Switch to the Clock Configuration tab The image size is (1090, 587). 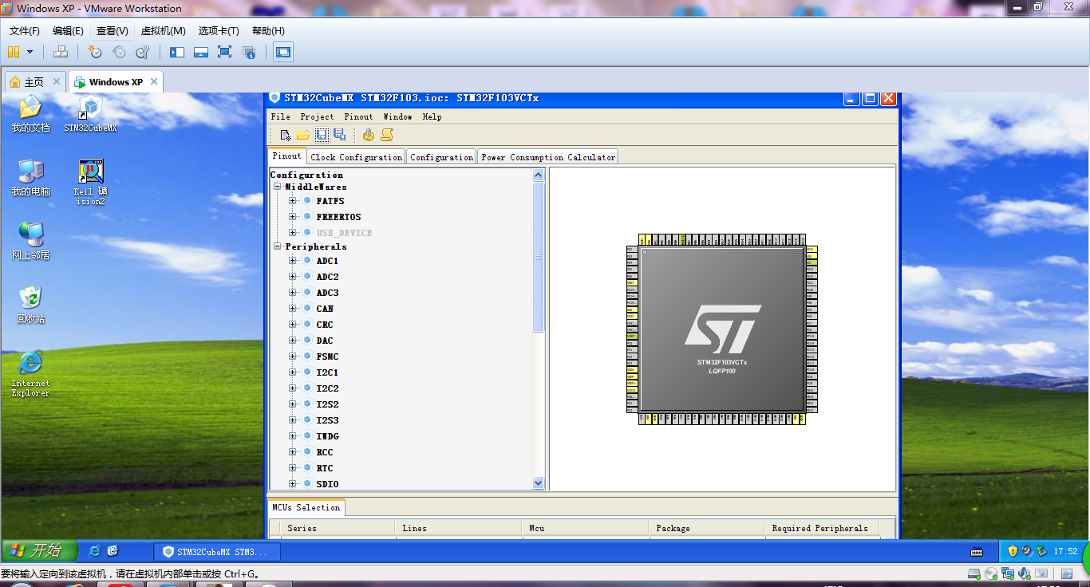click(x=357, y=157)
